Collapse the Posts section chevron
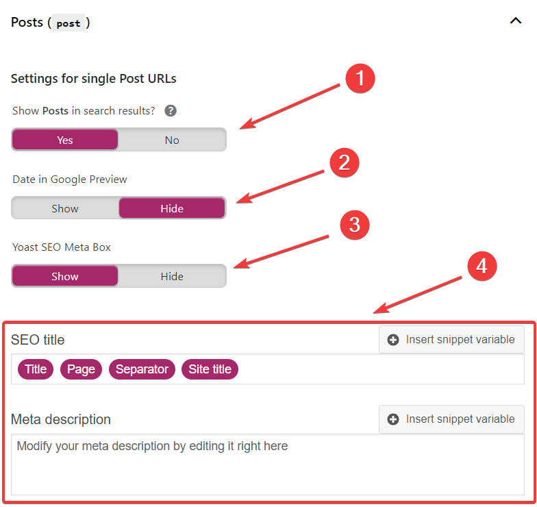 (x=516, y=21)
